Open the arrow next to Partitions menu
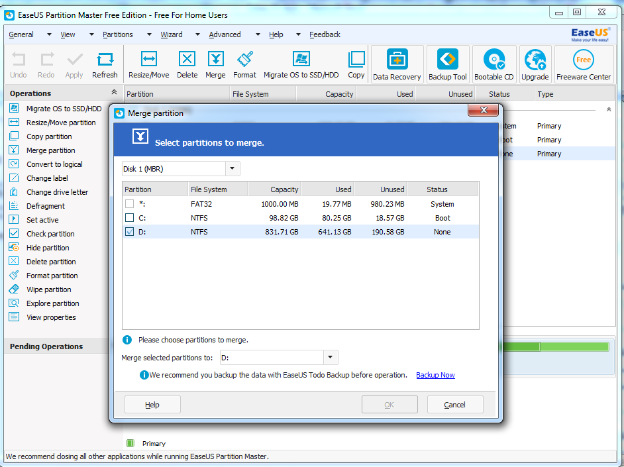The width and height of the screenshot is (624, 467). (149, 34)
